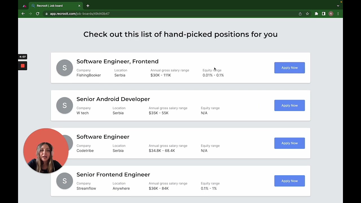Screen dimensions: 361x203
Task: Click the company name Codetribe
Action: [x=85, y=151]
